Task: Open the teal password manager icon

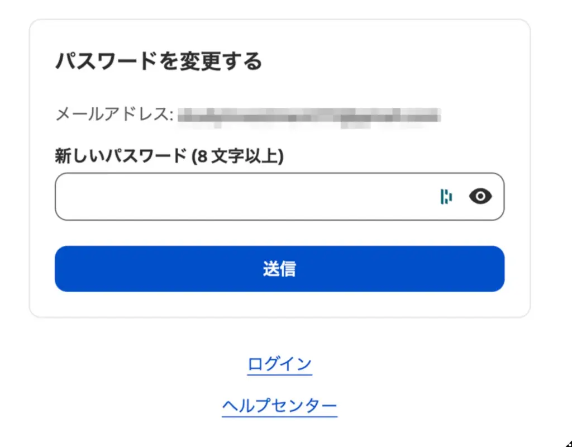Action: point(446,197)
